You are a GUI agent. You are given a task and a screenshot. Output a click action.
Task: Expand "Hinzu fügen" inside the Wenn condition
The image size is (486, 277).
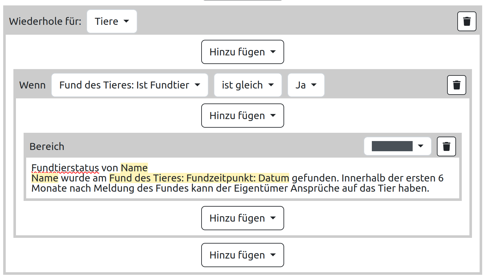tap(242, 116)
